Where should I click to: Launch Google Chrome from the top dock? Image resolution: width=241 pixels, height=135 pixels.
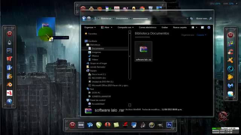click(142, 9)
